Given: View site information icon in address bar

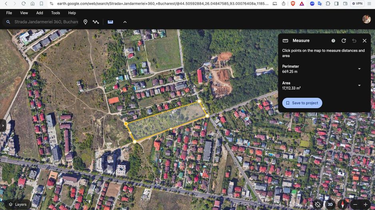Looking at the screenshot, I should click(52, 4).
